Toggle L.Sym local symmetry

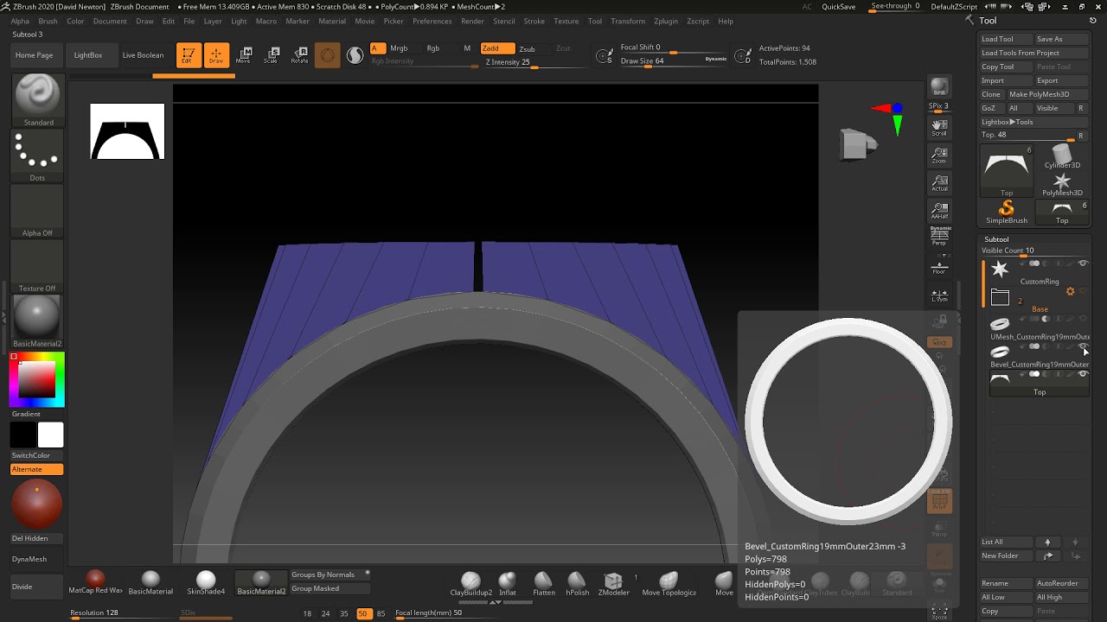click(939, 295)
